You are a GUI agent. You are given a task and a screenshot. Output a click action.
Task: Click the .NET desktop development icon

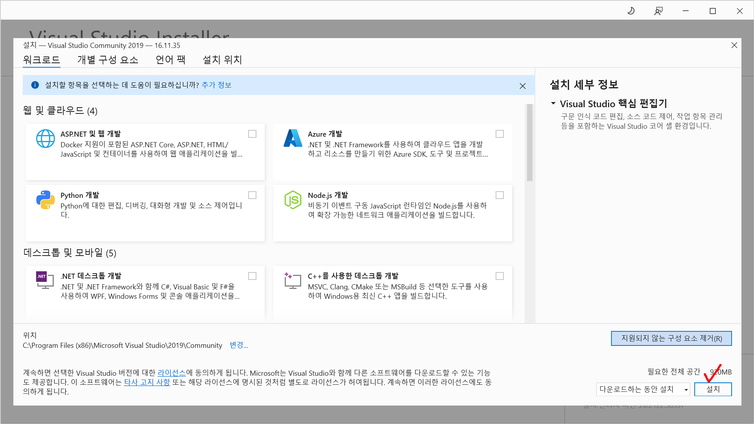(x=45, y=280)
